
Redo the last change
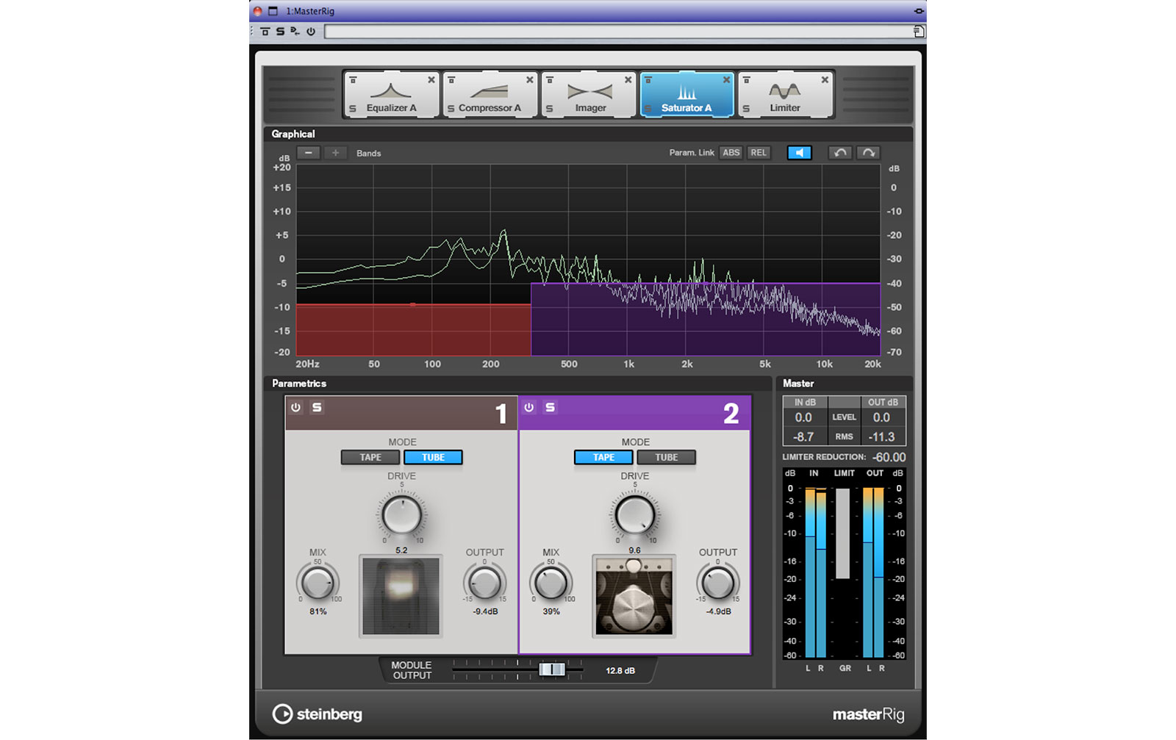pyautogui.click(x=868, y=153)
